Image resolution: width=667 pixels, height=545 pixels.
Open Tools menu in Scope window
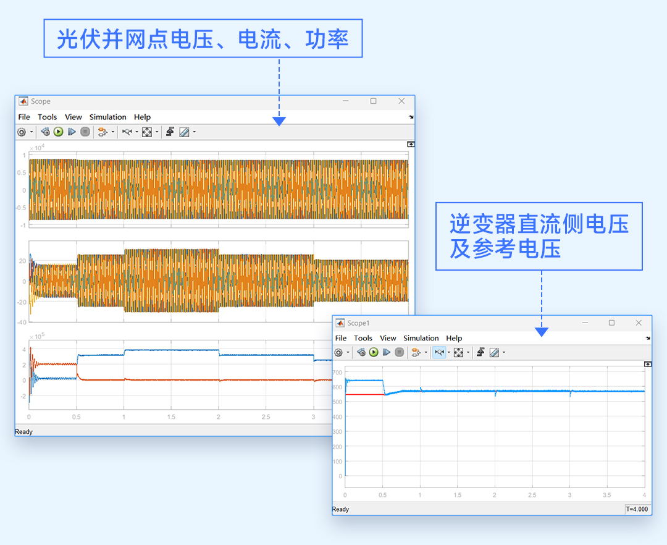coord(47,117)
